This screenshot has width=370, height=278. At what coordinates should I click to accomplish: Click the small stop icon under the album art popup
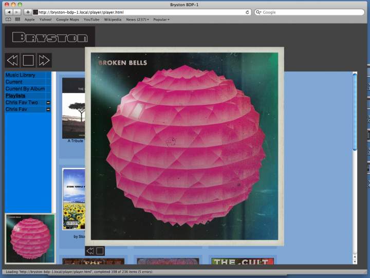click(x=100, y=251)
